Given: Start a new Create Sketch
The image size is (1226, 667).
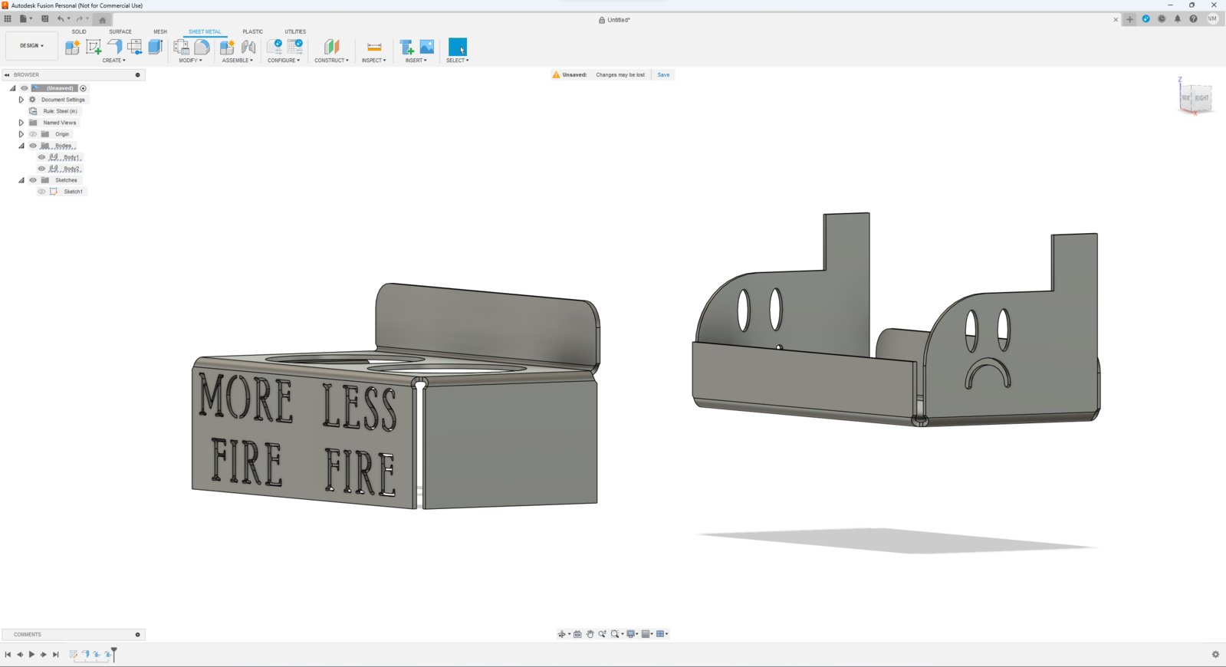Looking at the screenshot, I should click(x=94, y=47).
